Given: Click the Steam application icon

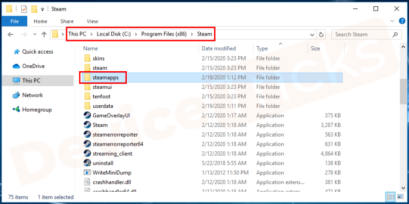Looking at the screenshot, I should coord(87,125).
